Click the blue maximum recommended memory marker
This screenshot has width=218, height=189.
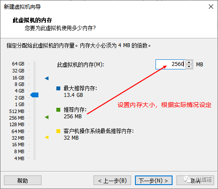(x=47, y=78)
